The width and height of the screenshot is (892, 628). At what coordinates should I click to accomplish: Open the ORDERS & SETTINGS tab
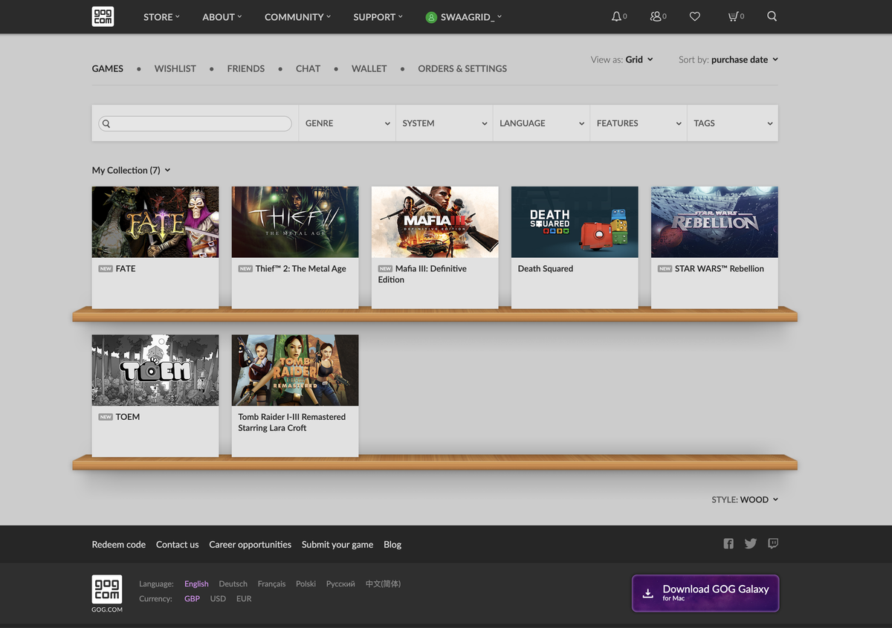462,68
